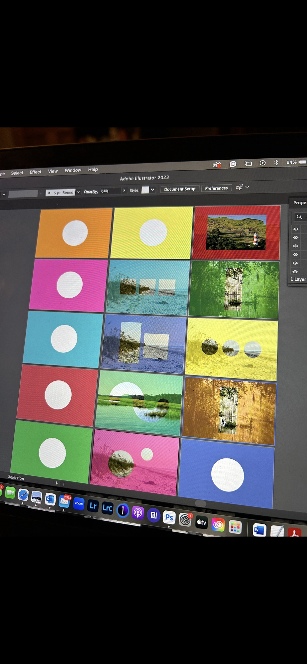The width and height of the screenshot is (307, 664).
Task: Select the cyan artboard with white circle
Action: (x=63, y=339)
